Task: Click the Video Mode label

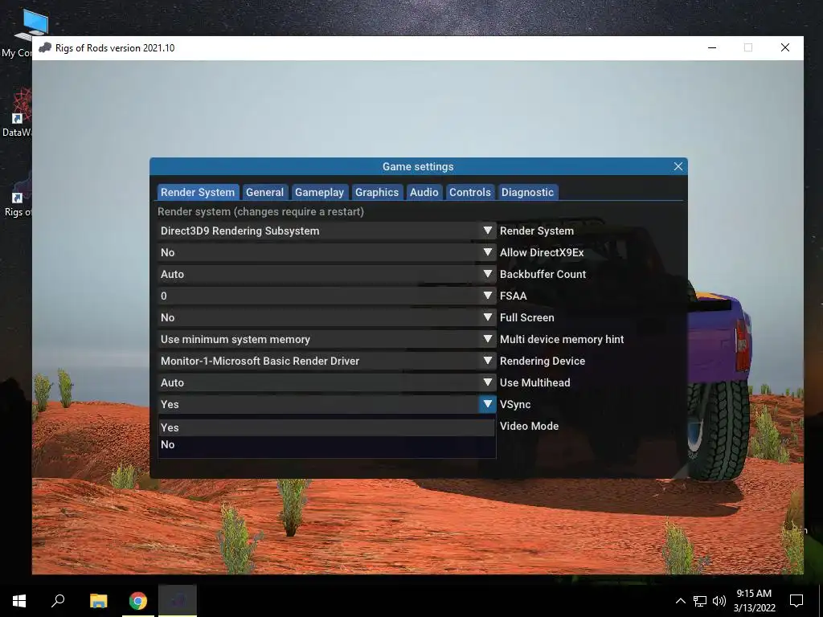Action: pos(529,426)
